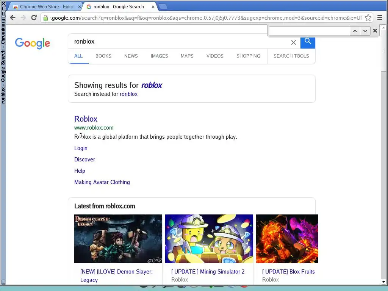Clear the search box with the X icon

click(294, 42)
